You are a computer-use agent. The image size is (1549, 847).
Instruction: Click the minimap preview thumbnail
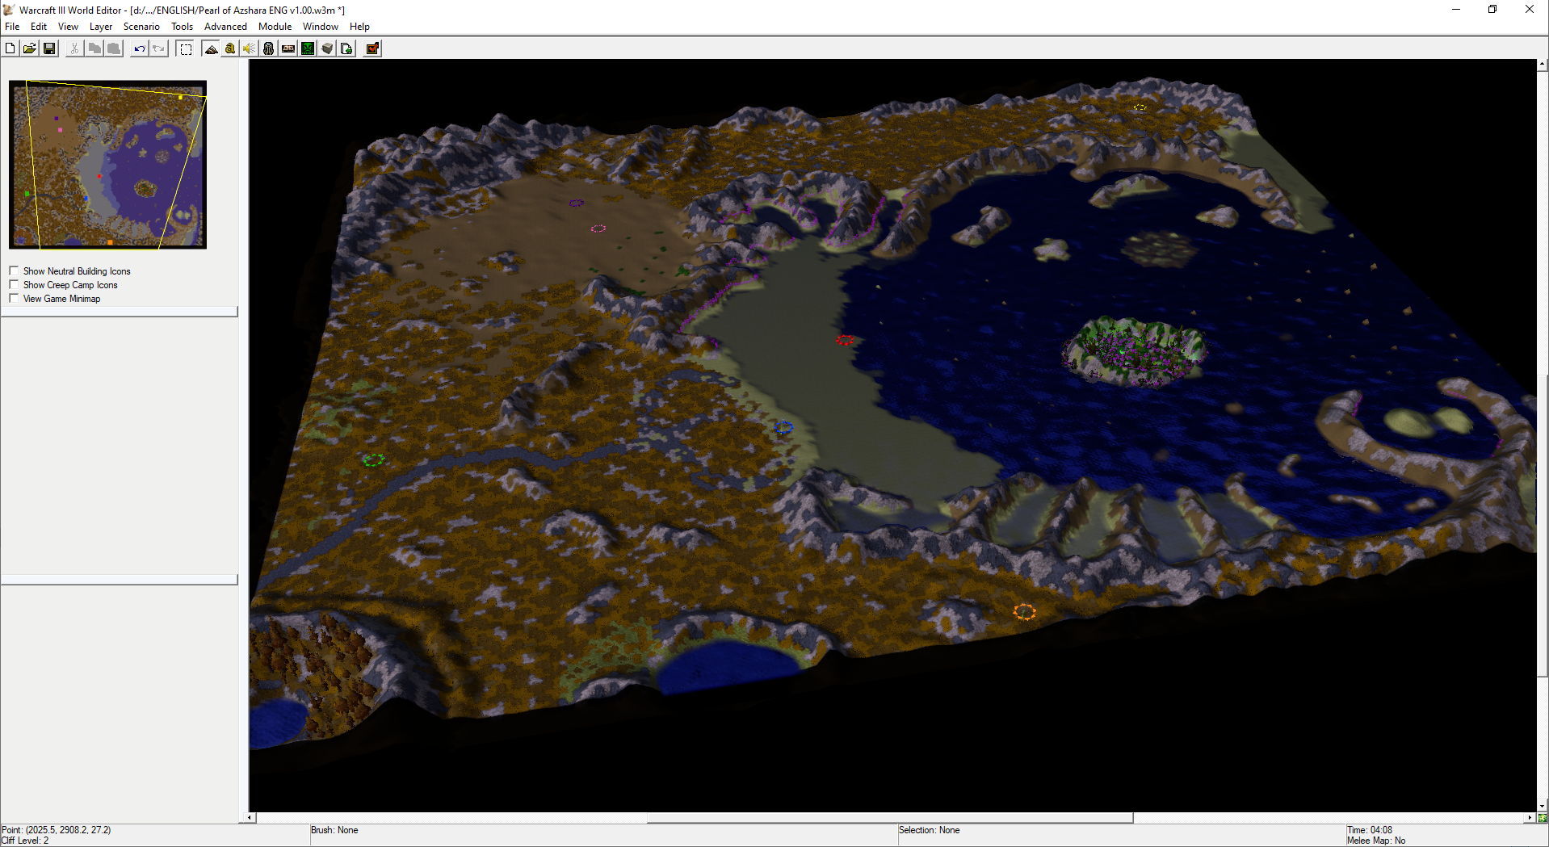pyautogui.click(x=107, y=164)
